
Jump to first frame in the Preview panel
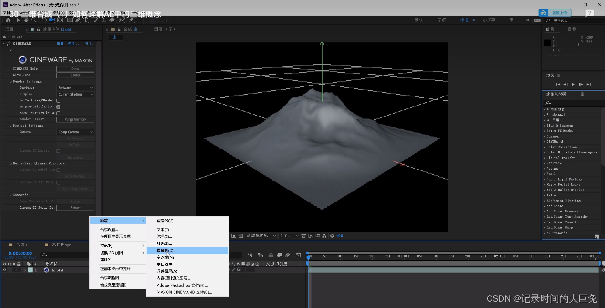(558, 85)
